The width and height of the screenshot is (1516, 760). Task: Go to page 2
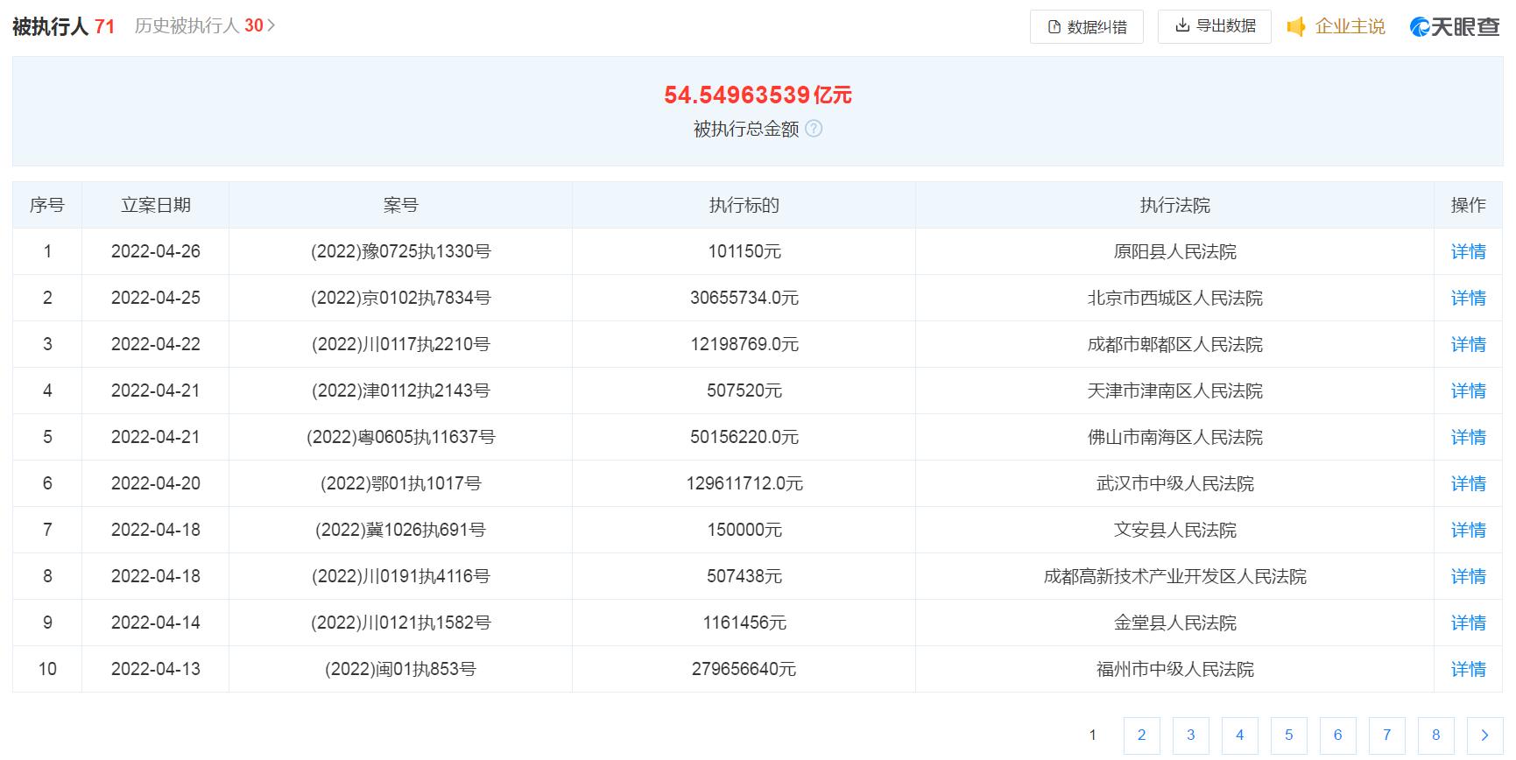1141,735
